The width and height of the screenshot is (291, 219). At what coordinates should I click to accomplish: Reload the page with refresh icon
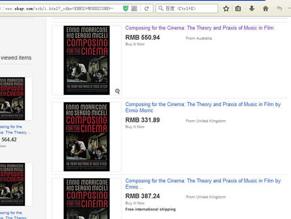click(147, 8)
